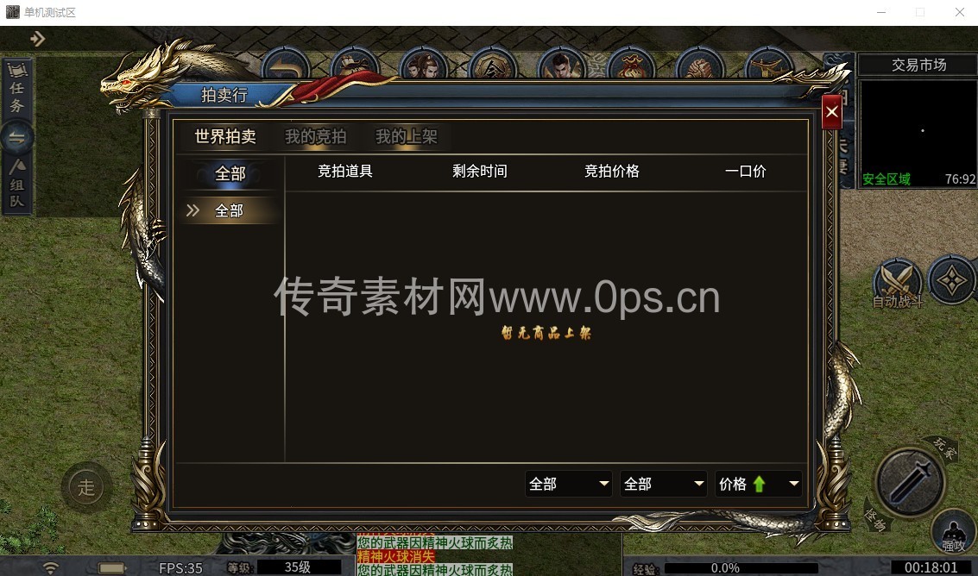Open the second 全部 filter dropdown
This screenshot has height=576, width=978.
[x=664, y=484]
